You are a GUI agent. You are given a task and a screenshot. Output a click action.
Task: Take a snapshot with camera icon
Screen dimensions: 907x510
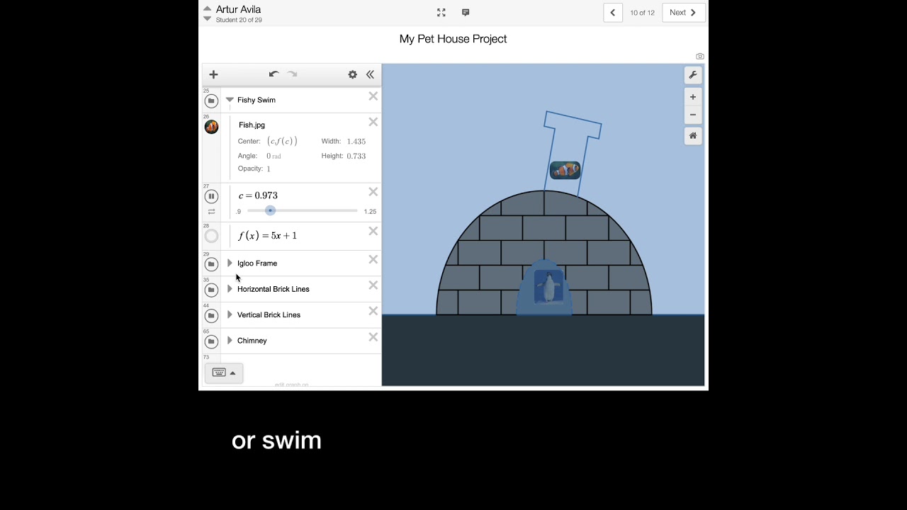point(700,56)
